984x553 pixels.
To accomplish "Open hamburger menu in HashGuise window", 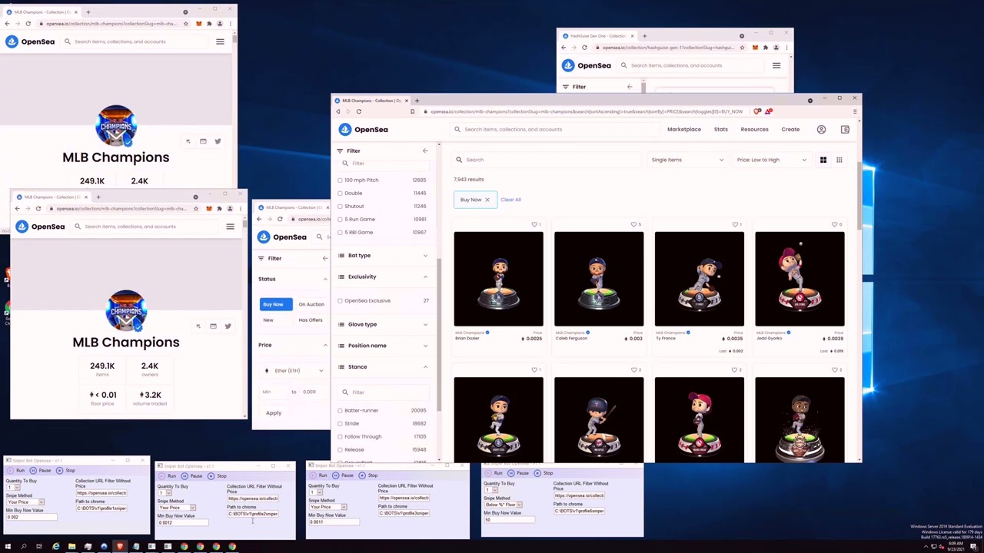I will (776, 65).
